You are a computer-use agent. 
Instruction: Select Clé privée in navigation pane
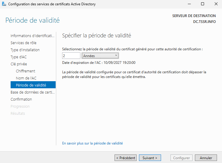point(19,64)
